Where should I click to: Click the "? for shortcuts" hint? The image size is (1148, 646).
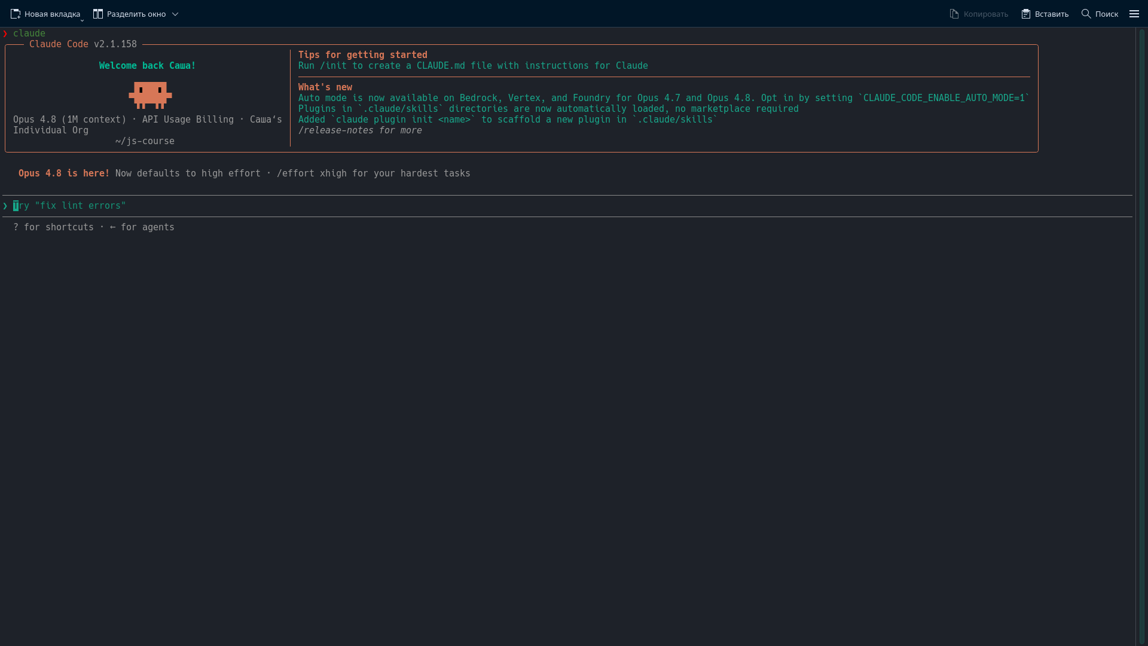coord(53,227)
